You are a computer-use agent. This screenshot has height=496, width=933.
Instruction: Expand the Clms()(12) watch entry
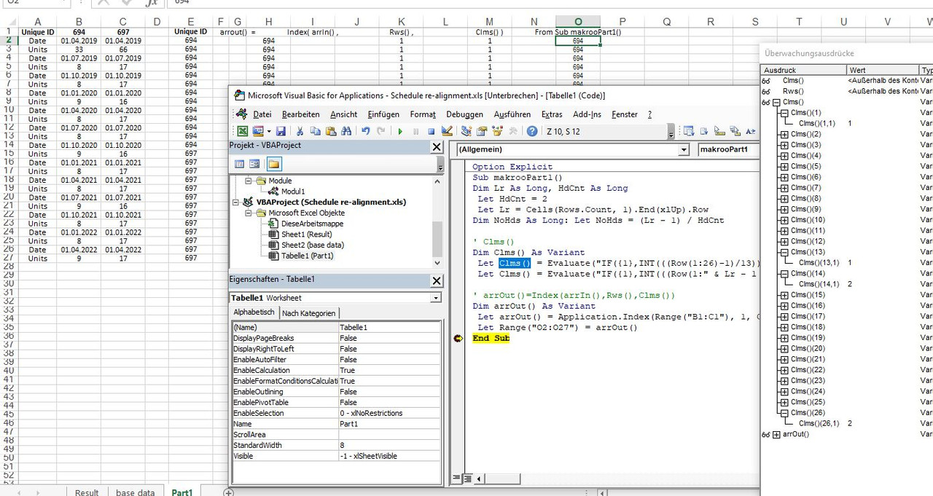point(784,242)
